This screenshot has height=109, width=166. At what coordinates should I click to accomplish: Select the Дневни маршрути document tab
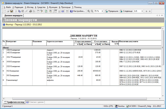13,15
